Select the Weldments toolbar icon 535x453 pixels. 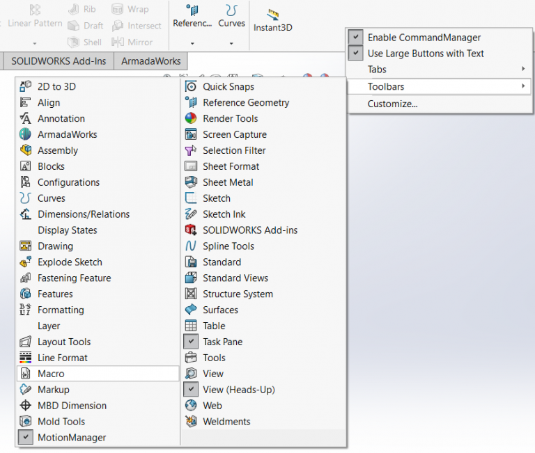(x=191, y=422)
